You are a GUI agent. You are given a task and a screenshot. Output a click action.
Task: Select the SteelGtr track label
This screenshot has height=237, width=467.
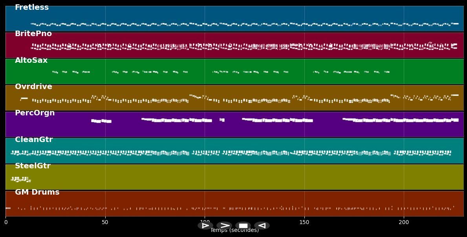coord(33,166)
